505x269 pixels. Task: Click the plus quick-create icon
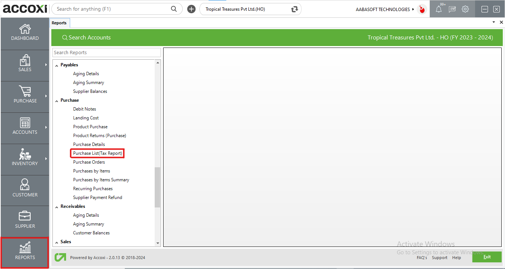(191, 9)
